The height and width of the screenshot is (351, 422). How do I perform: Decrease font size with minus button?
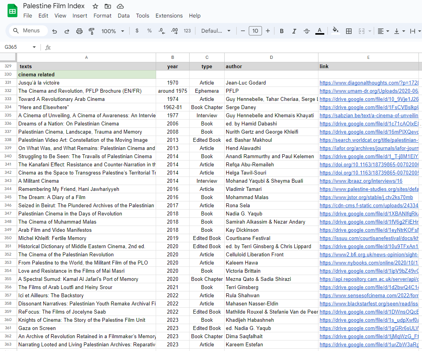coord(243,31)
